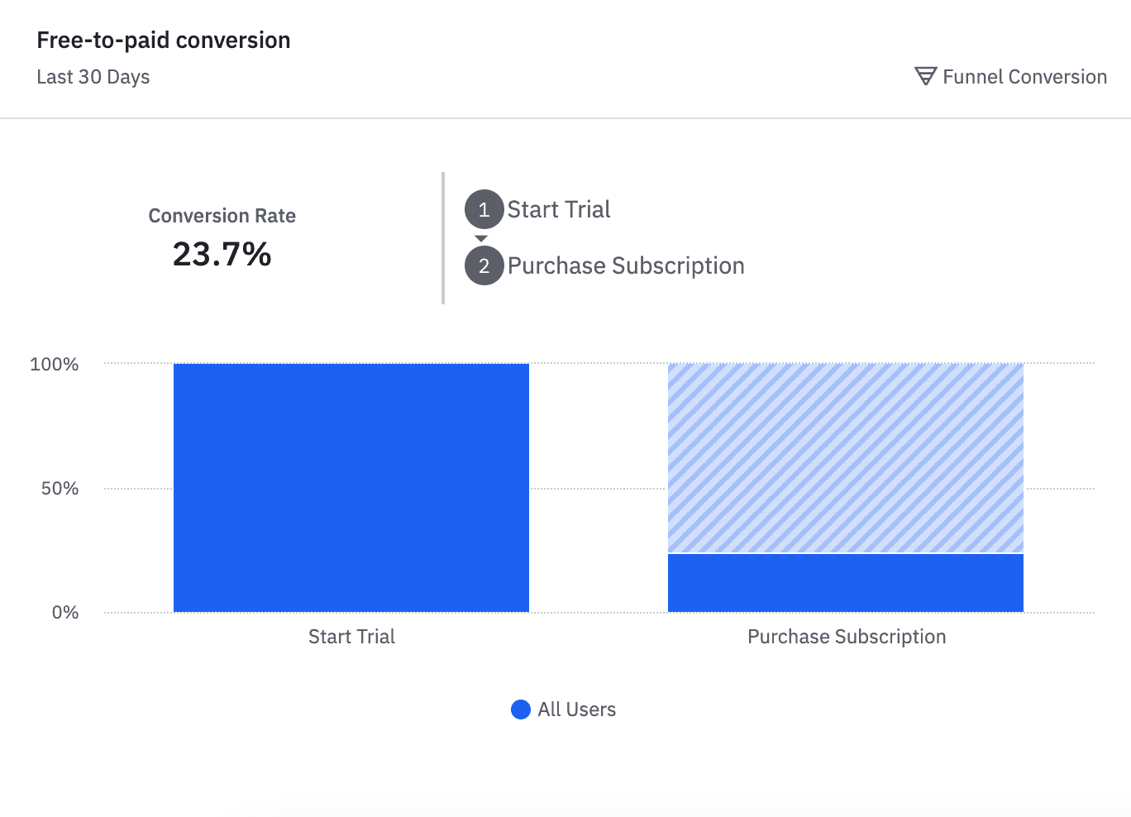Click the Purchase Subscription axis label

(x=846, y=637)
